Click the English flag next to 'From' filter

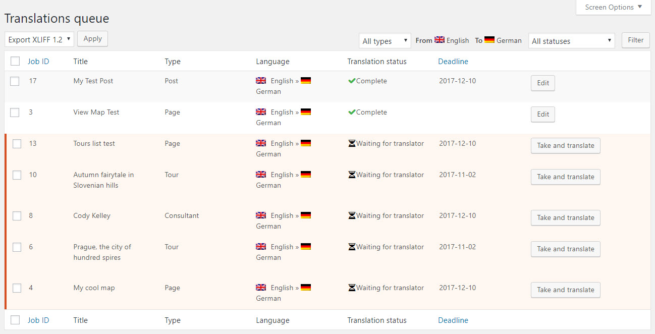coord(440,40)
